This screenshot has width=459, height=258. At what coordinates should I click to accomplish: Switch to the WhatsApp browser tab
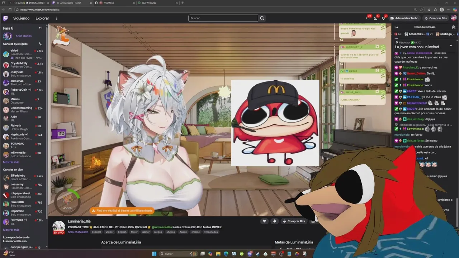click(x=157, y=3)
